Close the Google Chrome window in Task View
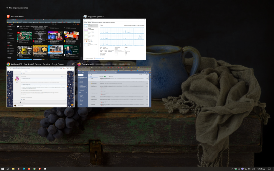The width and height of the screenshot is (274, 171). pyautogui.click(x=73, y=64)
